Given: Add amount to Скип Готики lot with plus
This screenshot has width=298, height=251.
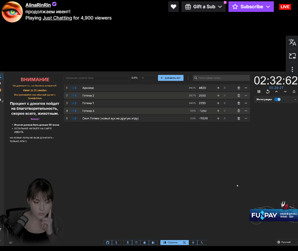Looking at the screenshot, I should 218,118.
